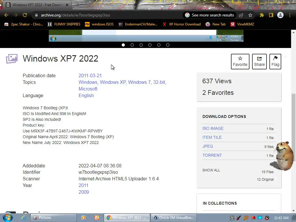Flag this item with Flag button
Viewport: 296px width, 222px height.
click(x=275, y=62)
